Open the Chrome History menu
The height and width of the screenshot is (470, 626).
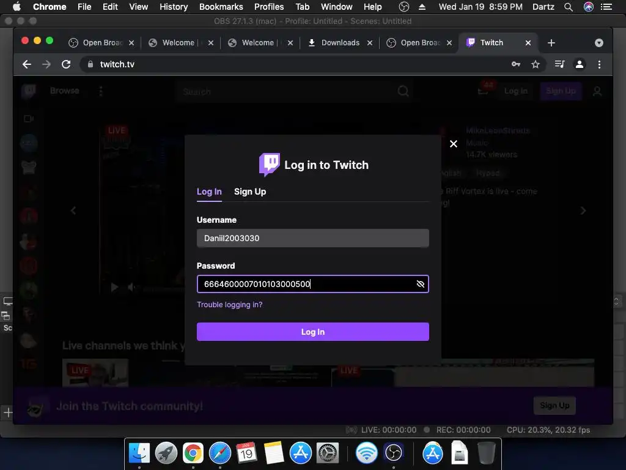(173, 7)
